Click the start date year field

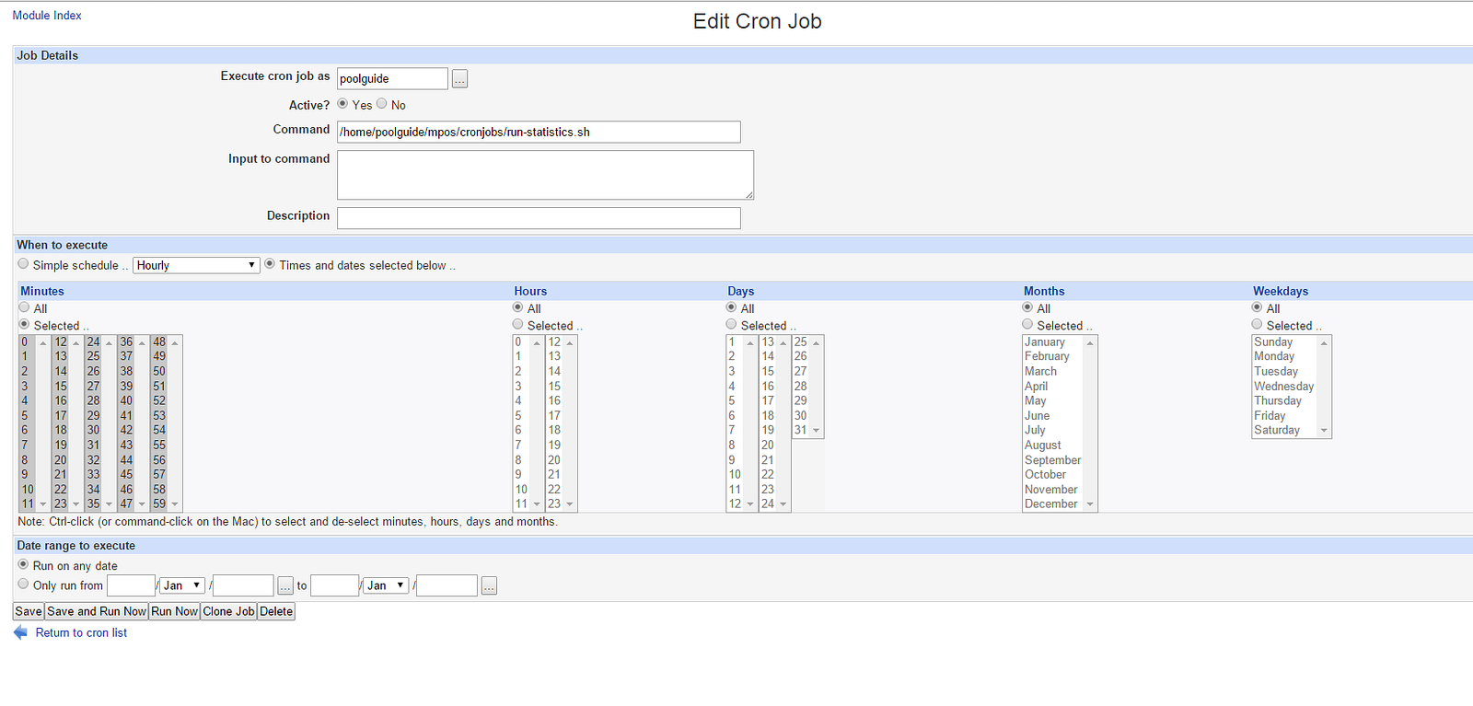pos(243,585)
